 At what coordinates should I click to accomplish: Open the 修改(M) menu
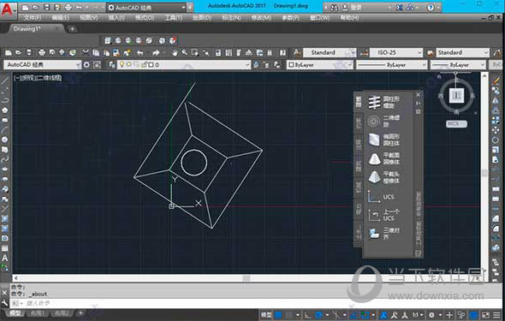click(x=261, y=18)
